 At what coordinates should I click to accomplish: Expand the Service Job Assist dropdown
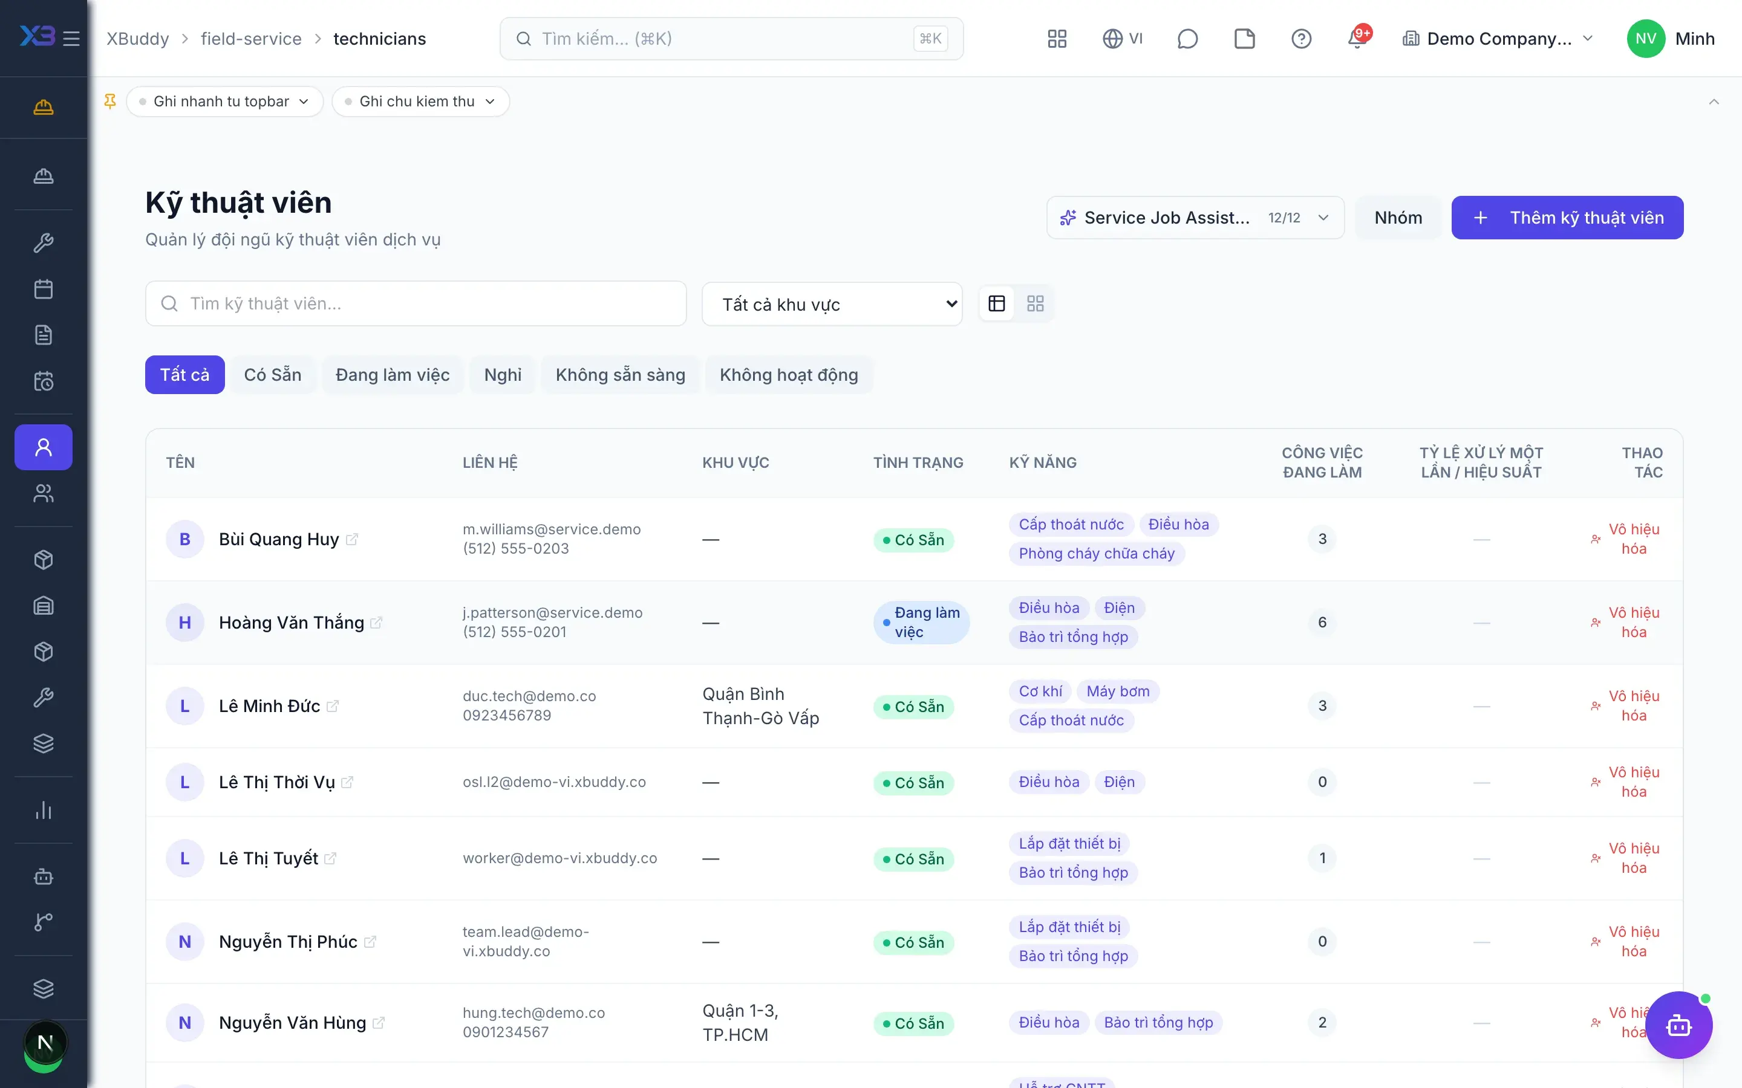[x=1195, y=218]
